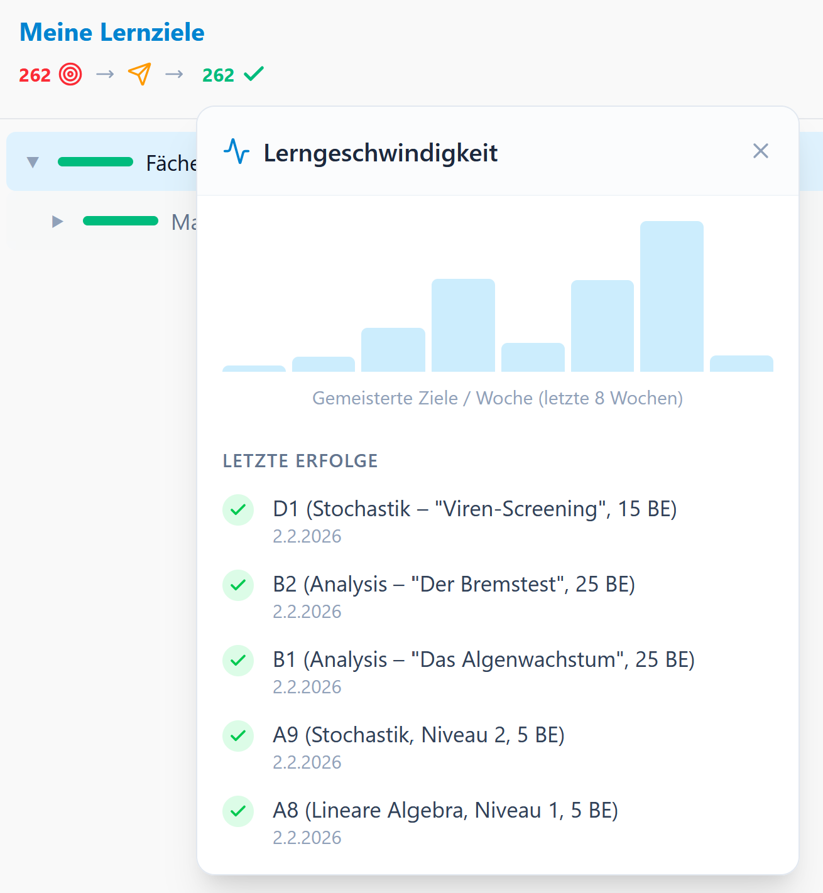
Task: Click the green checkmark next to 262
Action: tap(254, 74)
